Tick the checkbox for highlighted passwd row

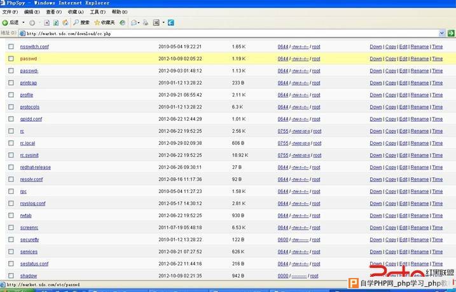[11, 58]
